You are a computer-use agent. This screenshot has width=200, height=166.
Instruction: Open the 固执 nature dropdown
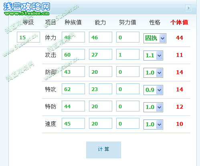155,38
